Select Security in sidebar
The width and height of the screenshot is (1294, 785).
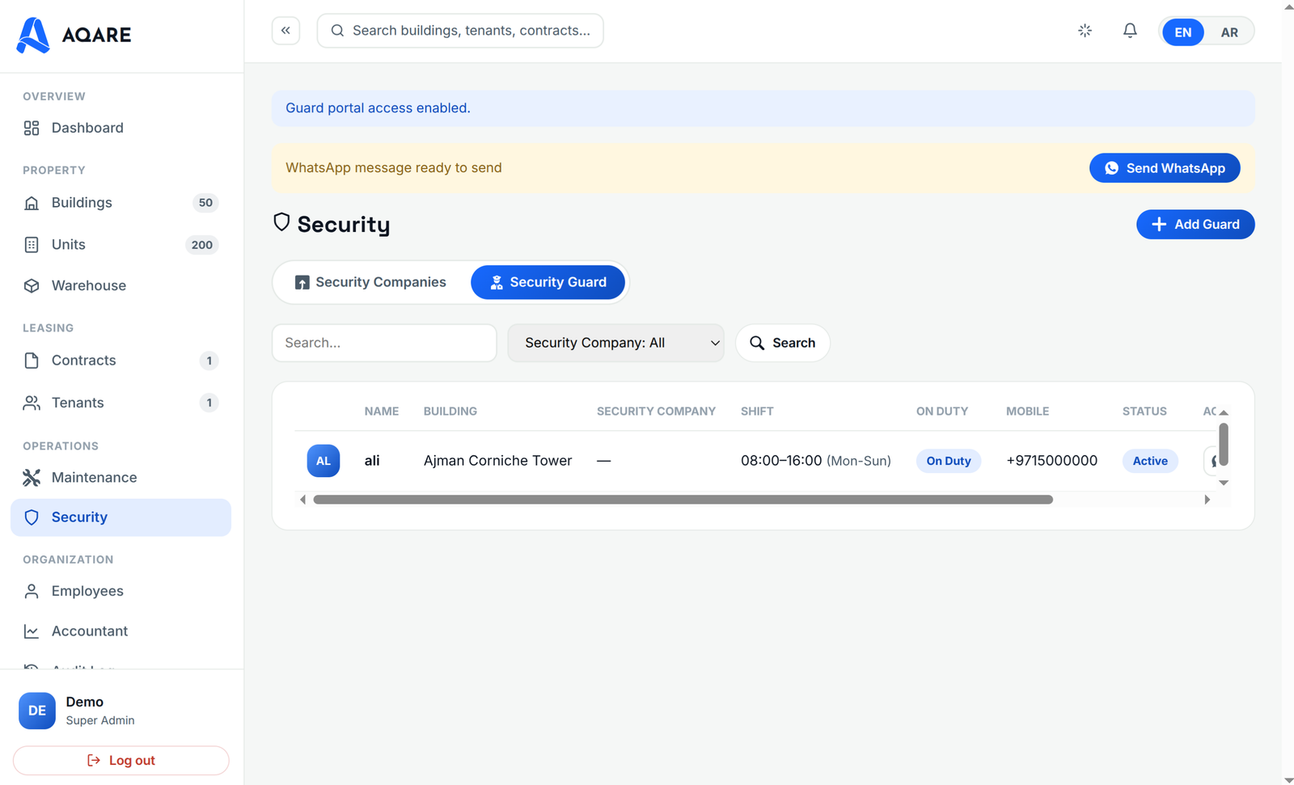tap(121, 517)
